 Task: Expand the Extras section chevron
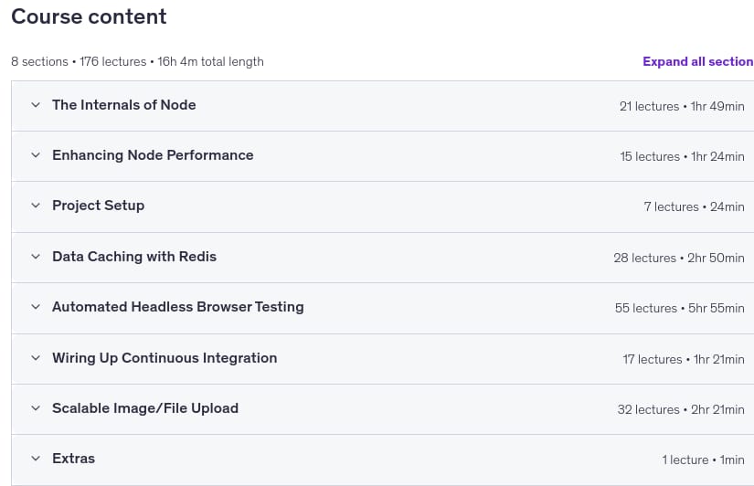pyautogui.click(x=36, y=458)
